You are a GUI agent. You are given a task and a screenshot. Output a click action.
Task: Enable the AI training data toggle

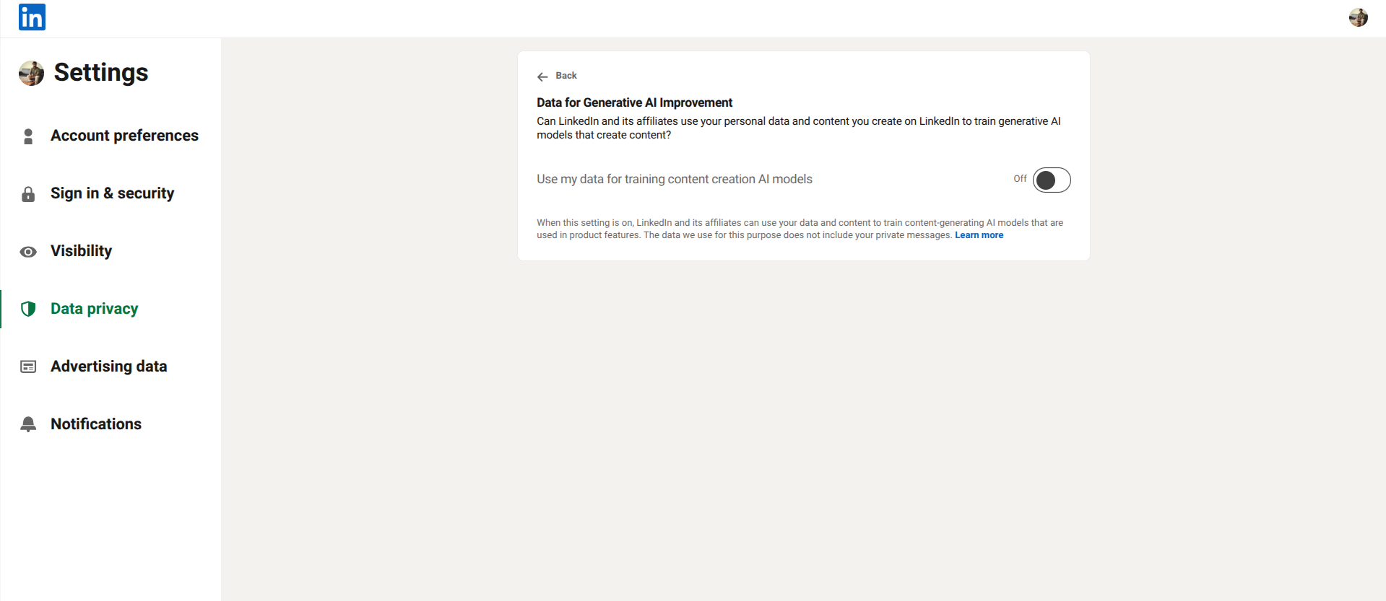(x=1051, y=180)
